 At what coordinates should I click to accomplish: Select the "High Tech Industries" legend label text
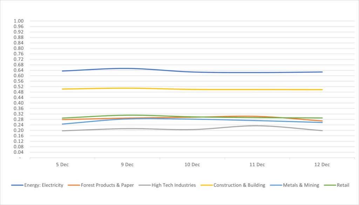(174, 185)
